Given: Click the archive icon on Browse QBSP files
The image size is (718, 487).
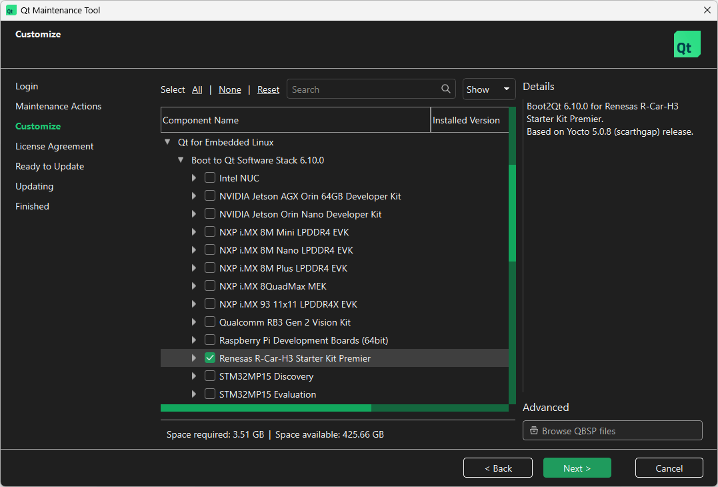Looking at the screenshot, I should click(x=534, y=430).
